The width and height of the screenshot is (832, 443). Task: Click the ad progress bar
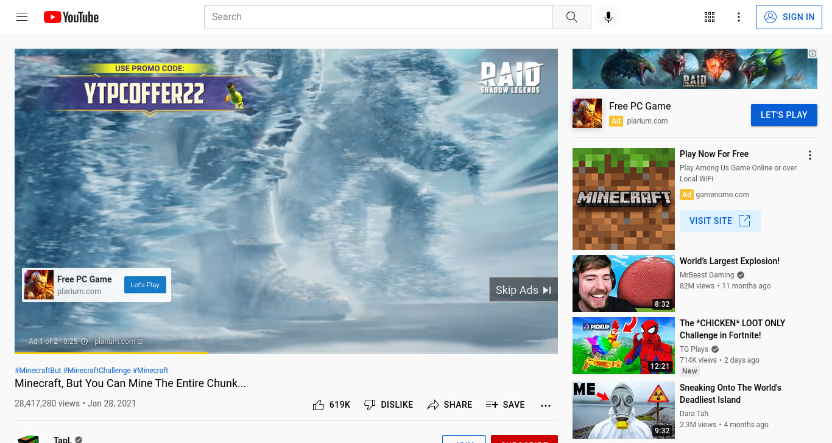pos(286,352)
